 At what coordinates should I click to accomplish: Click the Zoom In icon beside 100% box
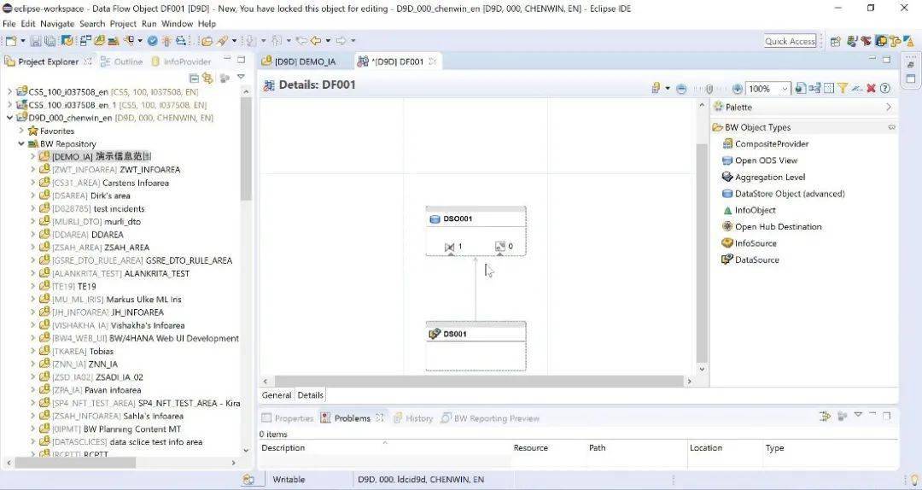tap(738, 89)
